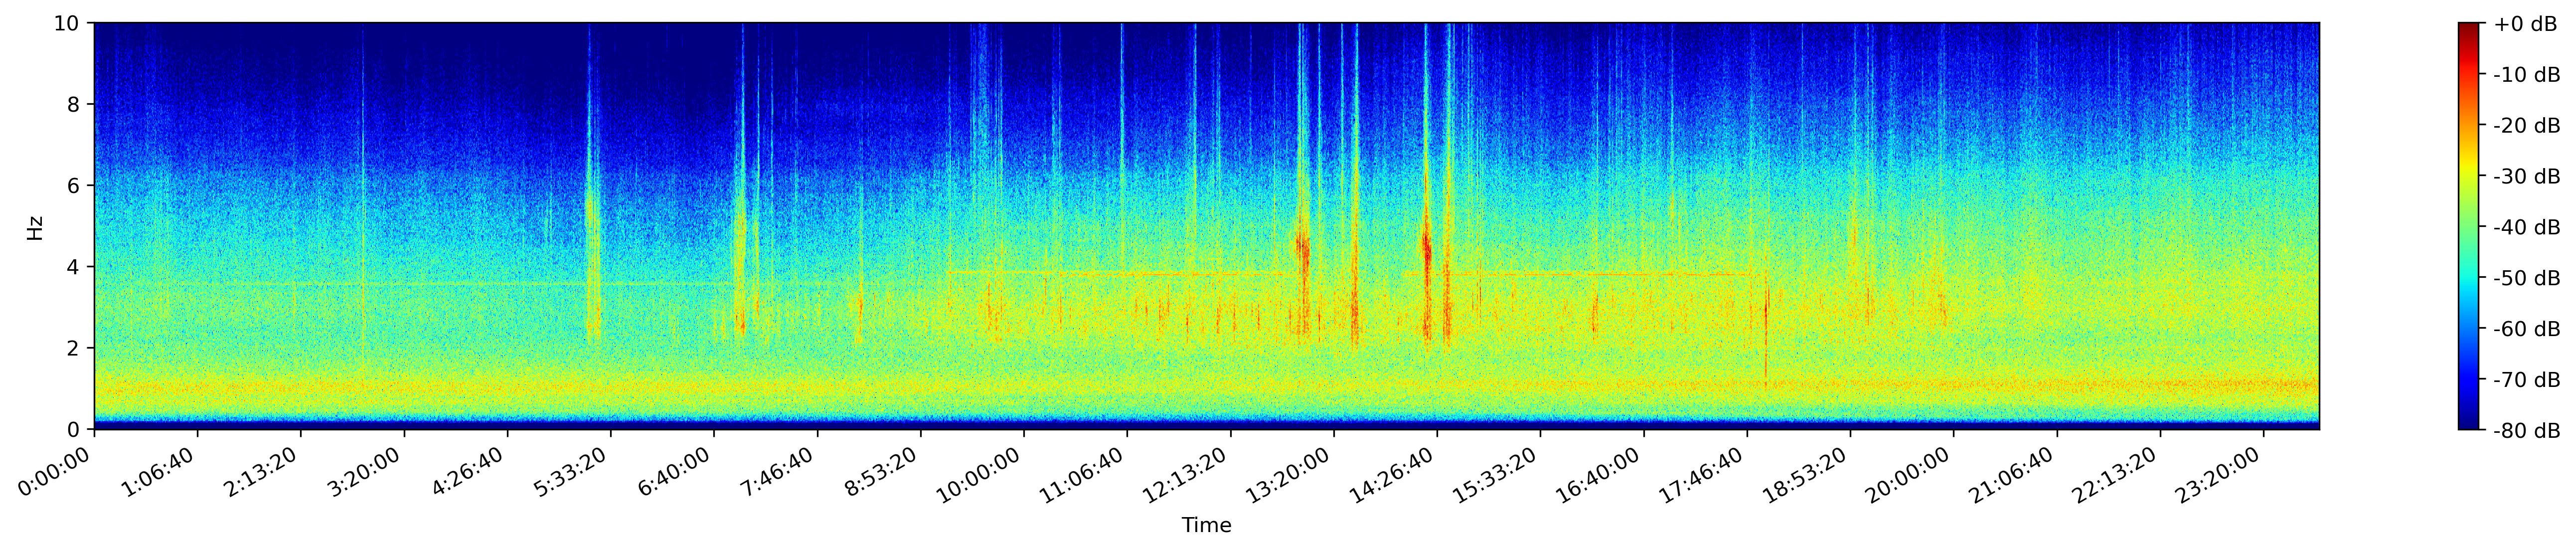Click the -20 dB colorbar label
This screenshot has height=551, width=2576.
click(x=2526, y=125)
